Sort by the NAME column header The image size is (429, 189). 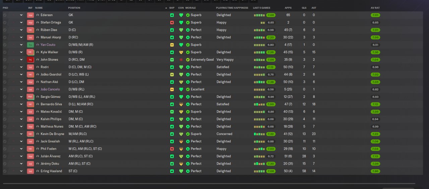click(39, 8)
